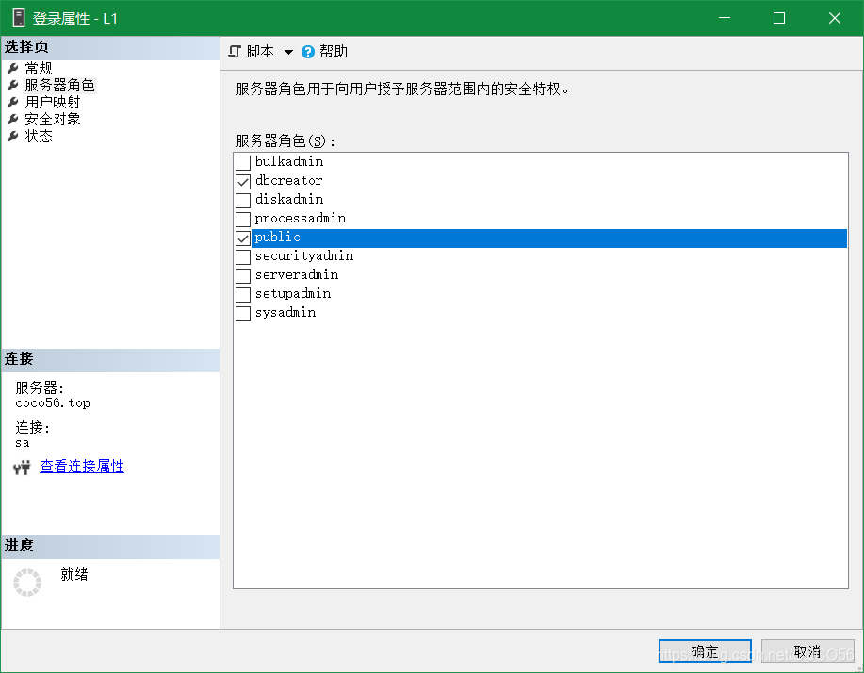Click the 就绪 status text
864x673 pixels.
[74, 575]
